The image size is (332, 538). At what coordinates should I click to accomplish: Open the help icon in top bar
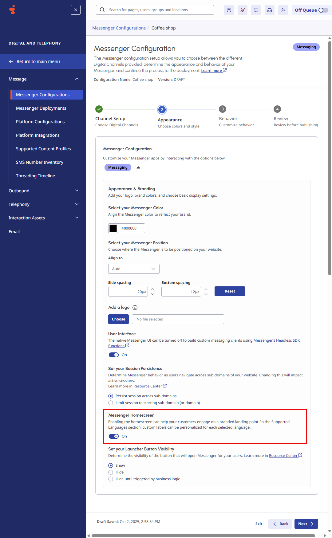229,10
